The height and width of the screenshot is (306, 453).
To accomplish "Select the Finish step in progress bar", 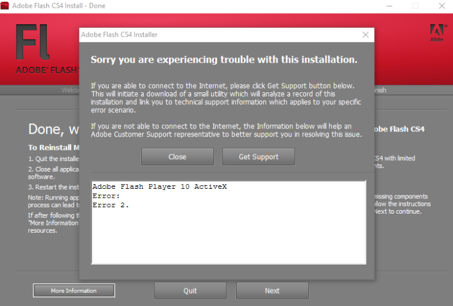I will (380, 90).
